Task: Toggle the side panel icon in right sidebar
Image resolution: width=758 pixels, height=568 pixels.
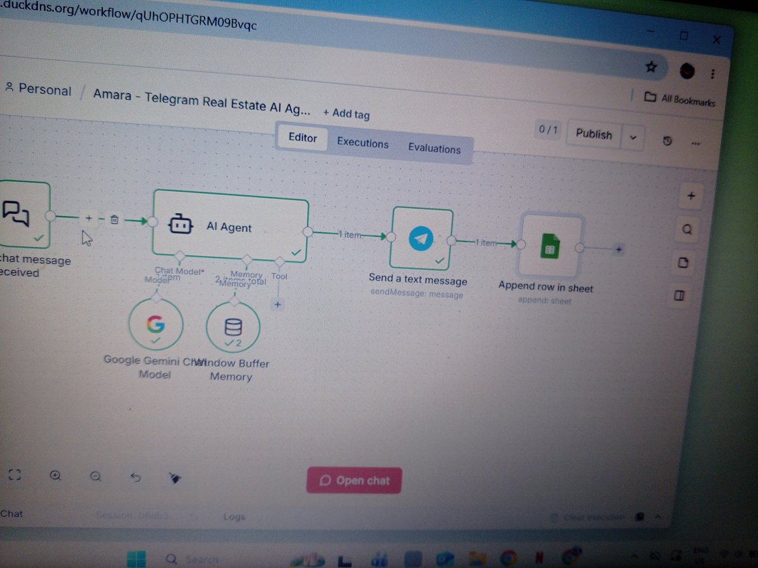Action: point(679,295)
